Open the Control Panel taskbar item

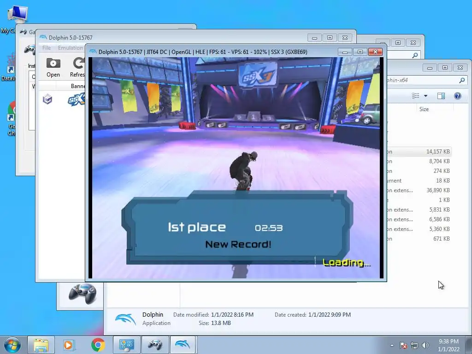[126, 345]
